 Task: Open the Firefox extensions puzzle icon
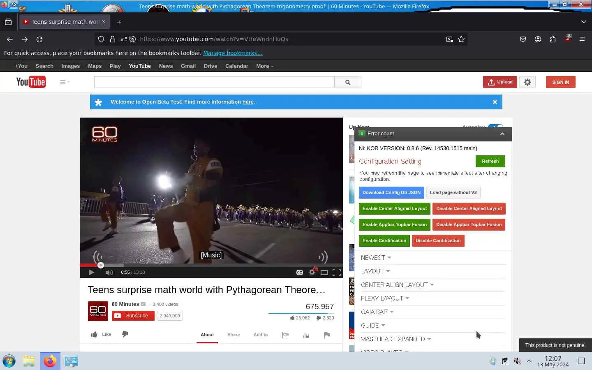[x=553, y=39]
